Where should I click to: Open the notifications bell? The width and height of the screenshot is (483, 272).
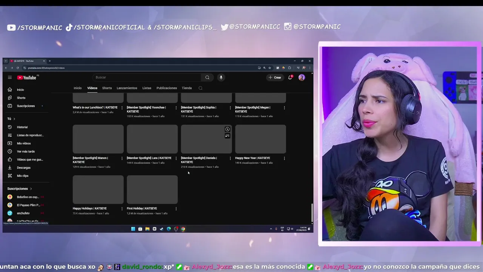[x=290, y=77]
